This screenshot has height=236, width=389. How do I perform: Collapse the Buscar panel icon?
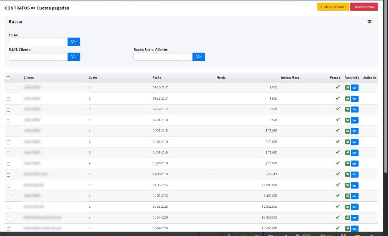click(369, 22)
